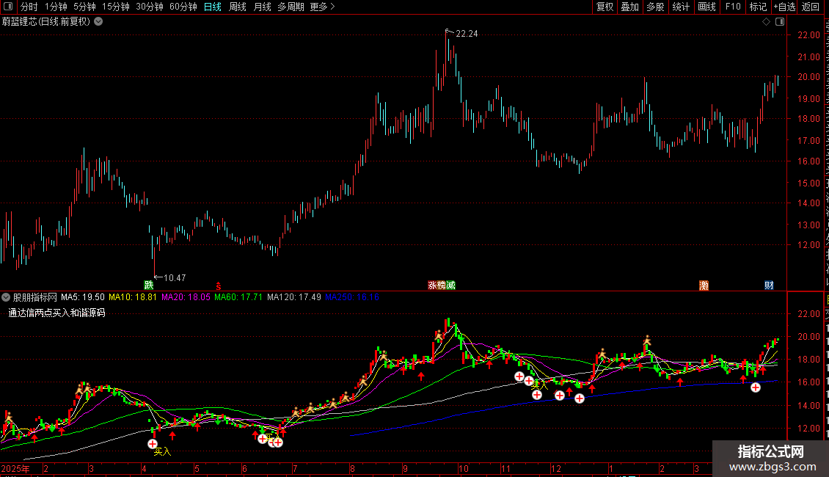Click the diamond icon above price axis
Image resolution: width=829 pixels, height=477 pixels.
click(766, 22)
